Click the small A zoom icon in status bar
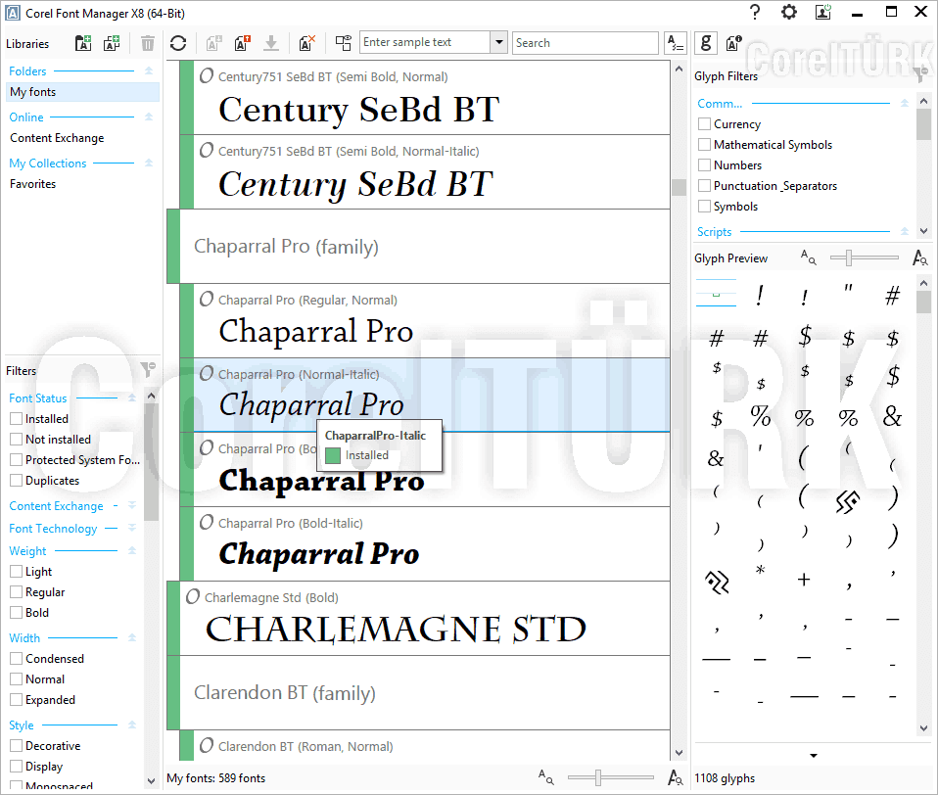 [545, 777]
